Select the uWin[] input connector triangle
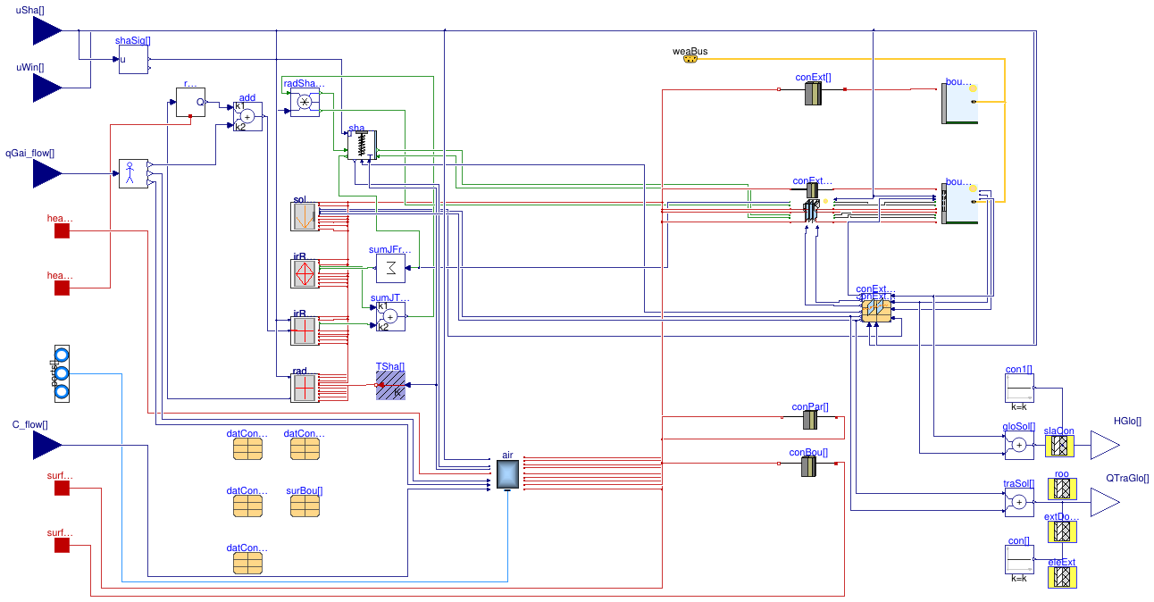The height and width of the screenshot is (602, 1154). click(x=47, y=88)
